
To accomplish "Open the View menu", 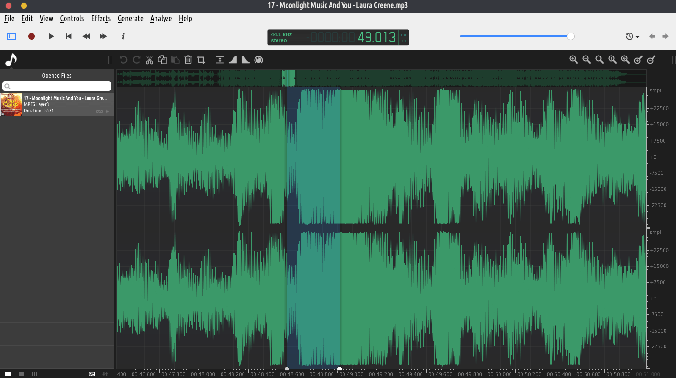I will [x=46, y=18].
